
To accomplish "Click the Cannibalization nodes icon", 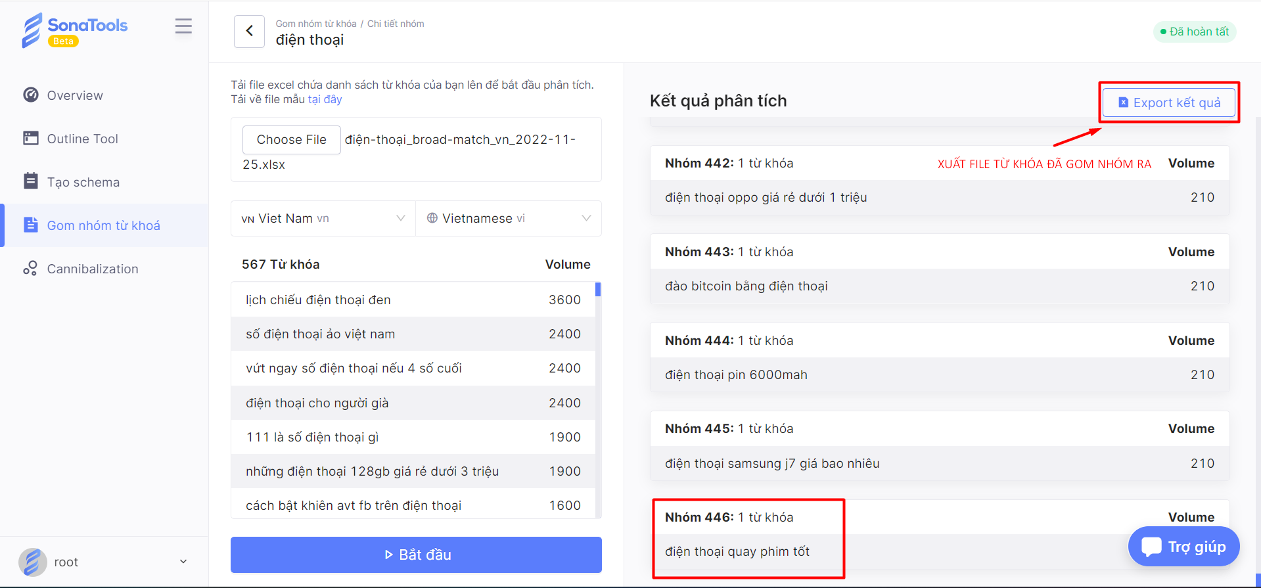I will tap(30, 268).
